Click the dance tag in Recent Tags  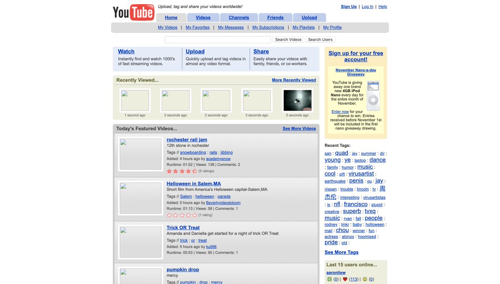click(x=377, y=160)
